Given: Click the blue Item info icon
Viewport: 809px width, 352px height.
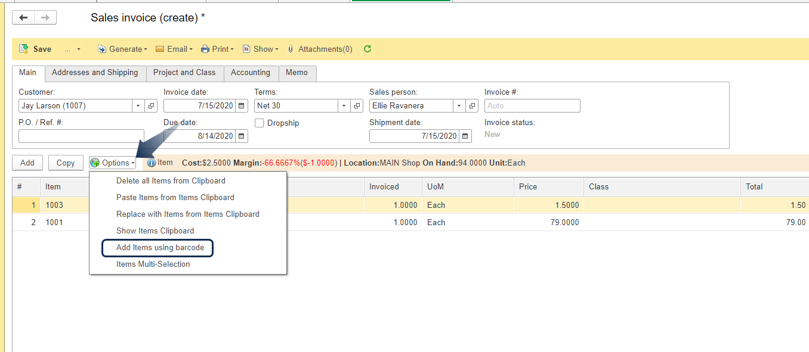Looking at the screenshot, I should pos(152,163).
